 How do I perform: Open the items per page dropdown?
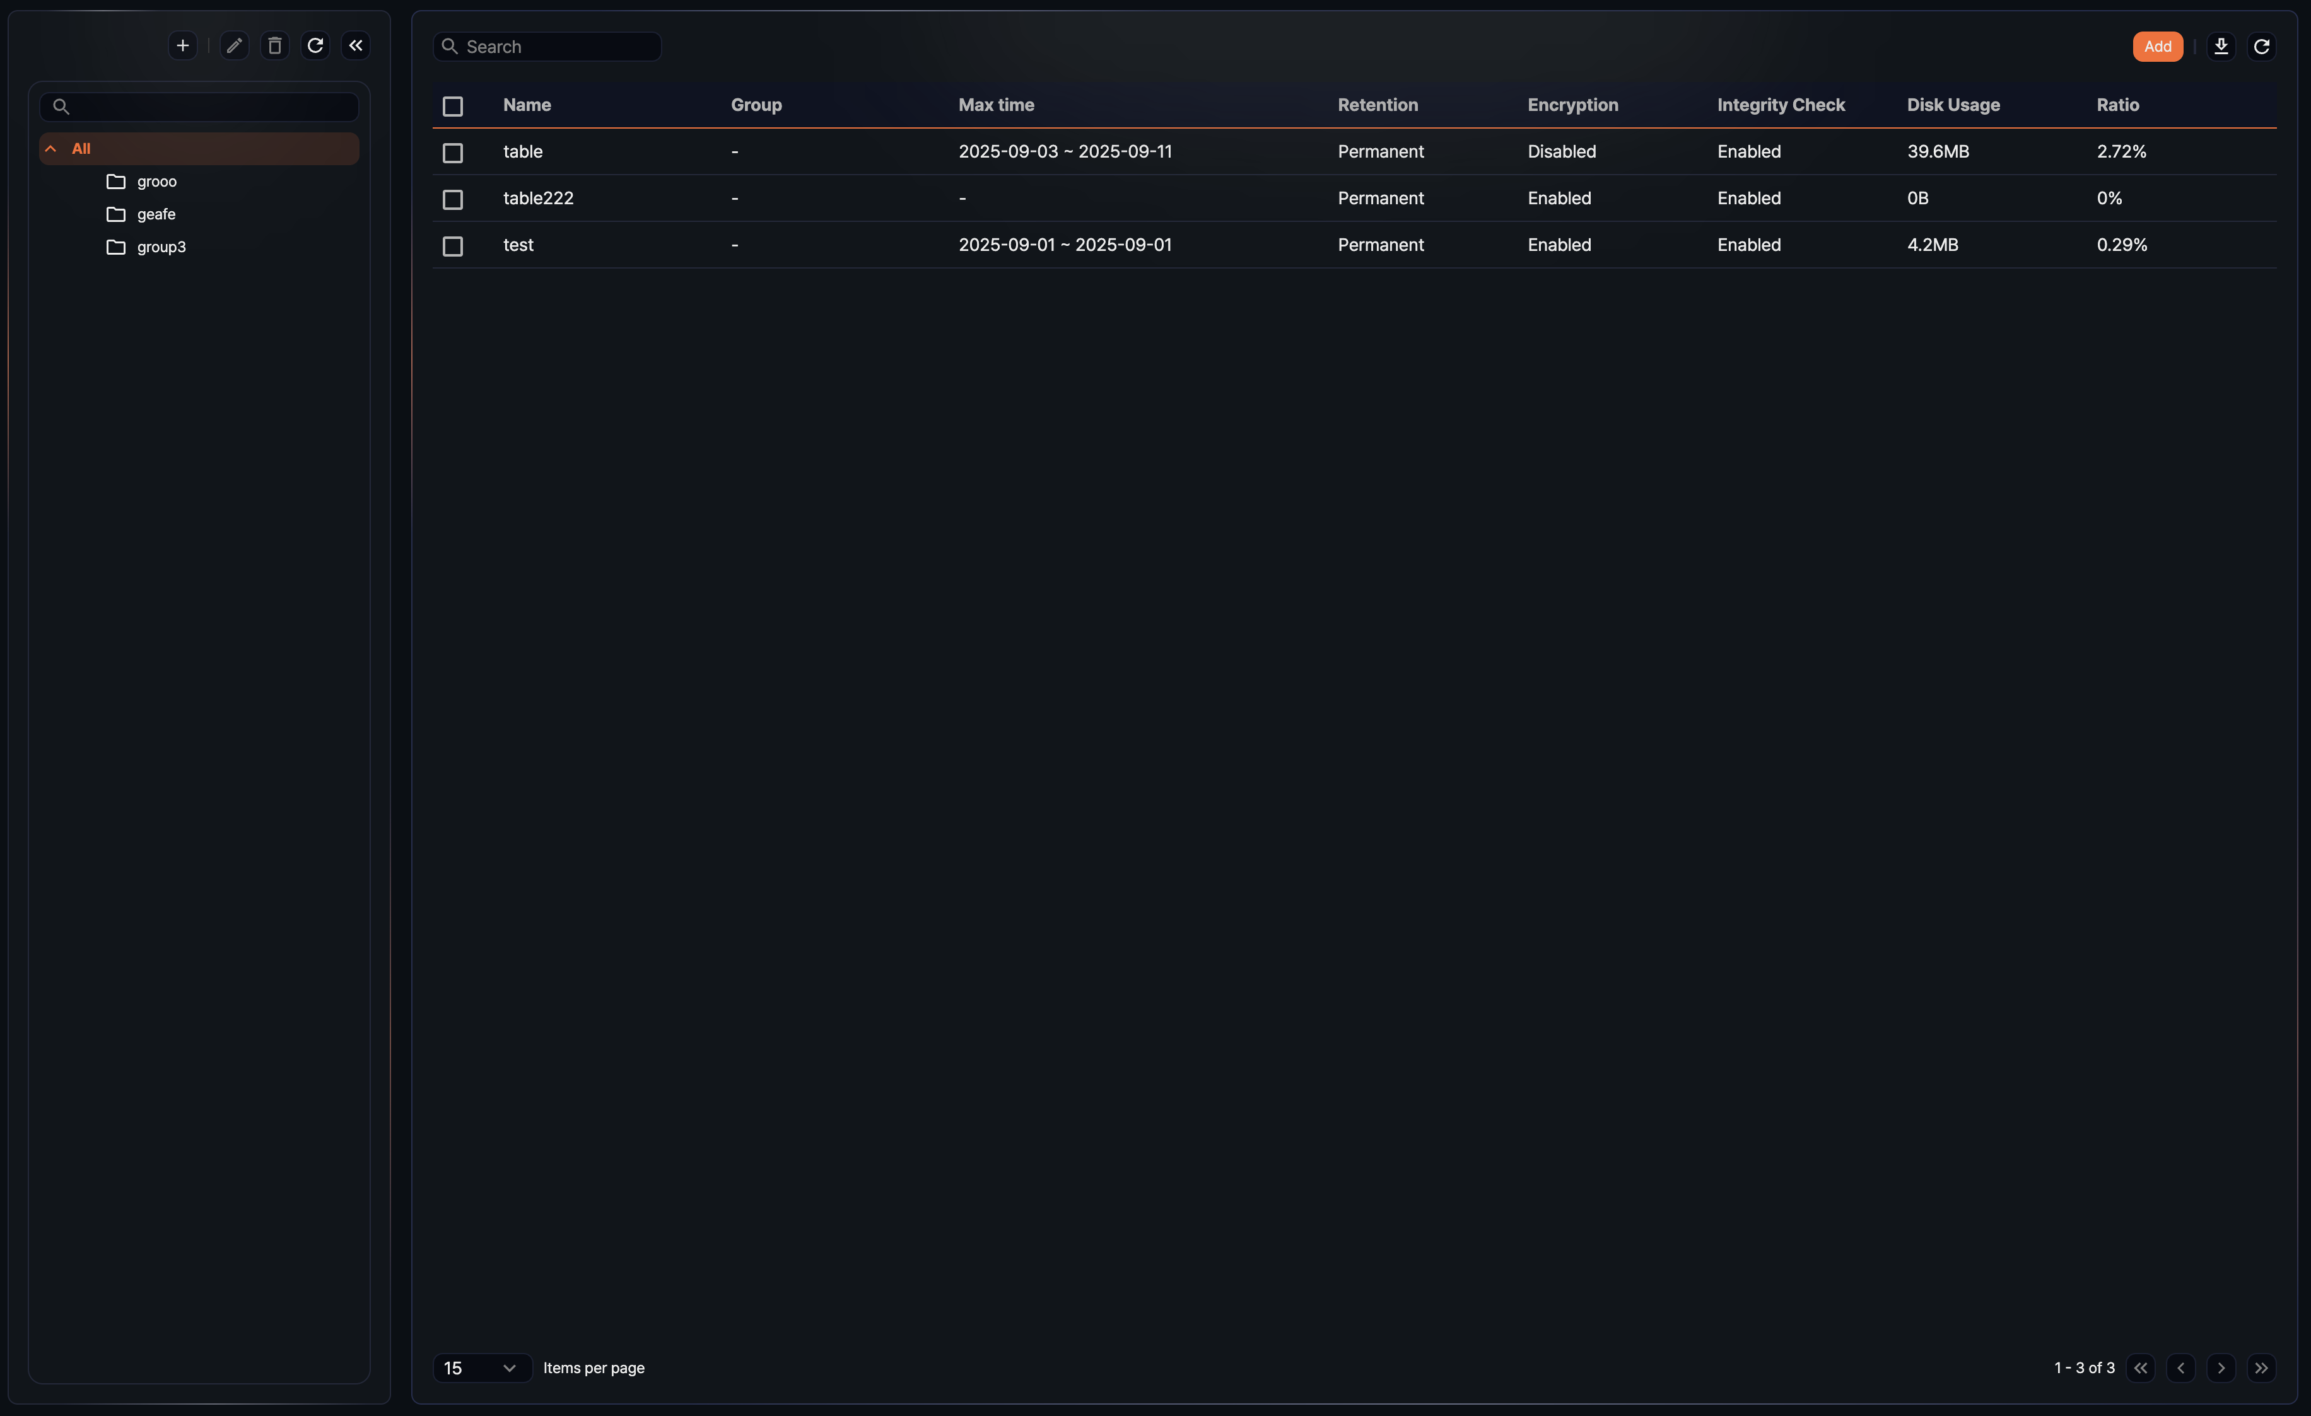tap(481, 1368)
